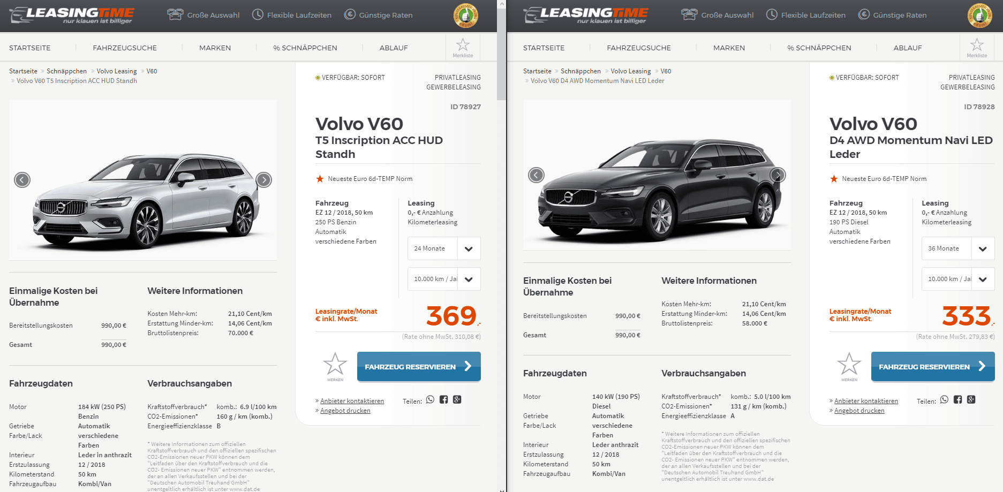This screenshot has height=492, width=1003.
Task: Share T5 Inscription offer via Facebook icon
Action: (443, 400)
